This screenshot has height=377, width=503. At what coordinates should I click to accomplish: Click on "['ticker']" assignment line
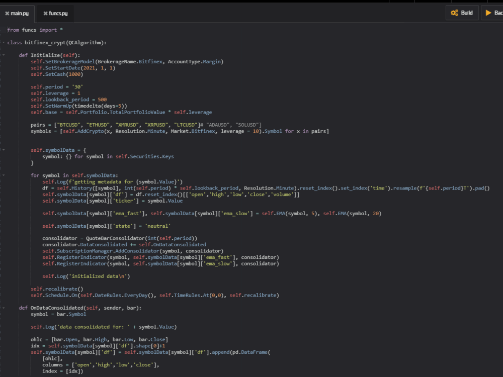coord(112,201)
